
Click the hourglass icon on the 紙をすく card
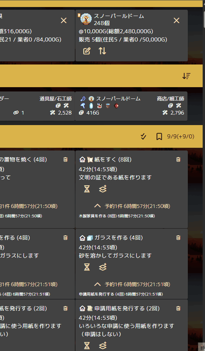coord(87,189)
